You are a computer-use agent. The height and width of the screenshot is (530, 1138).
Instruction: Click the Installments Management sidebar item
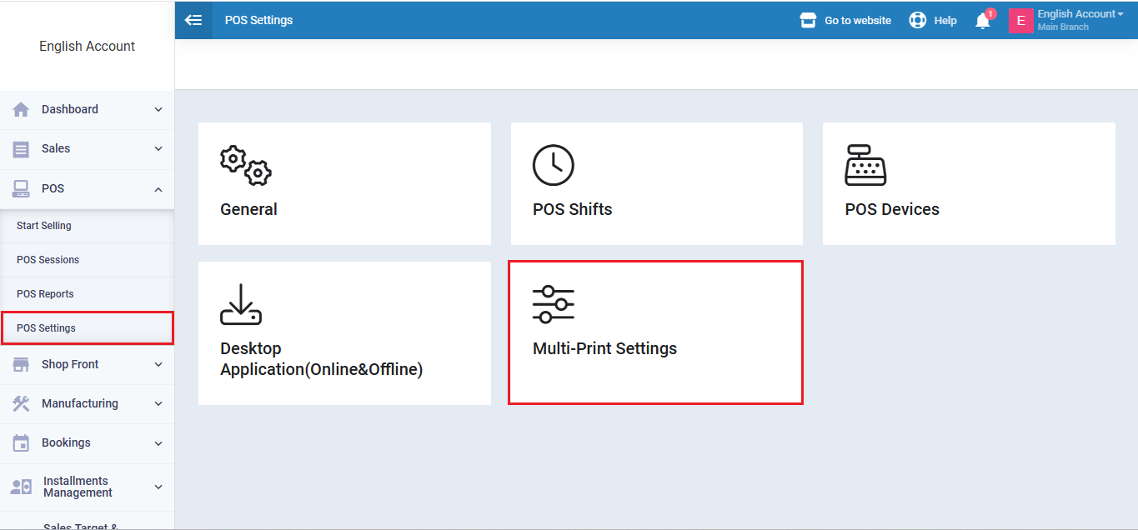pyautogui.click(x=77, y=487)
